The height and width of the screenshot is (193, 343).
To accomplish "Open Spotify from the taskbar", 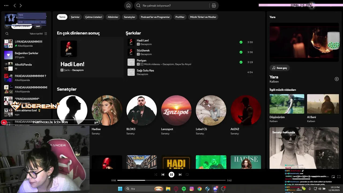I will point(184,189).
